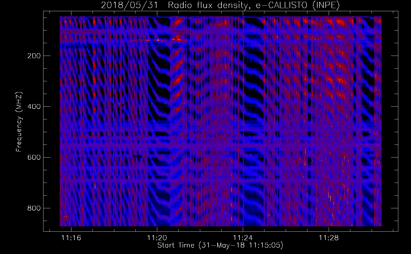The image size is (411, 254).
Task: Select the 'Frequency (MHZ)' axis label
Action: [19, 122]
